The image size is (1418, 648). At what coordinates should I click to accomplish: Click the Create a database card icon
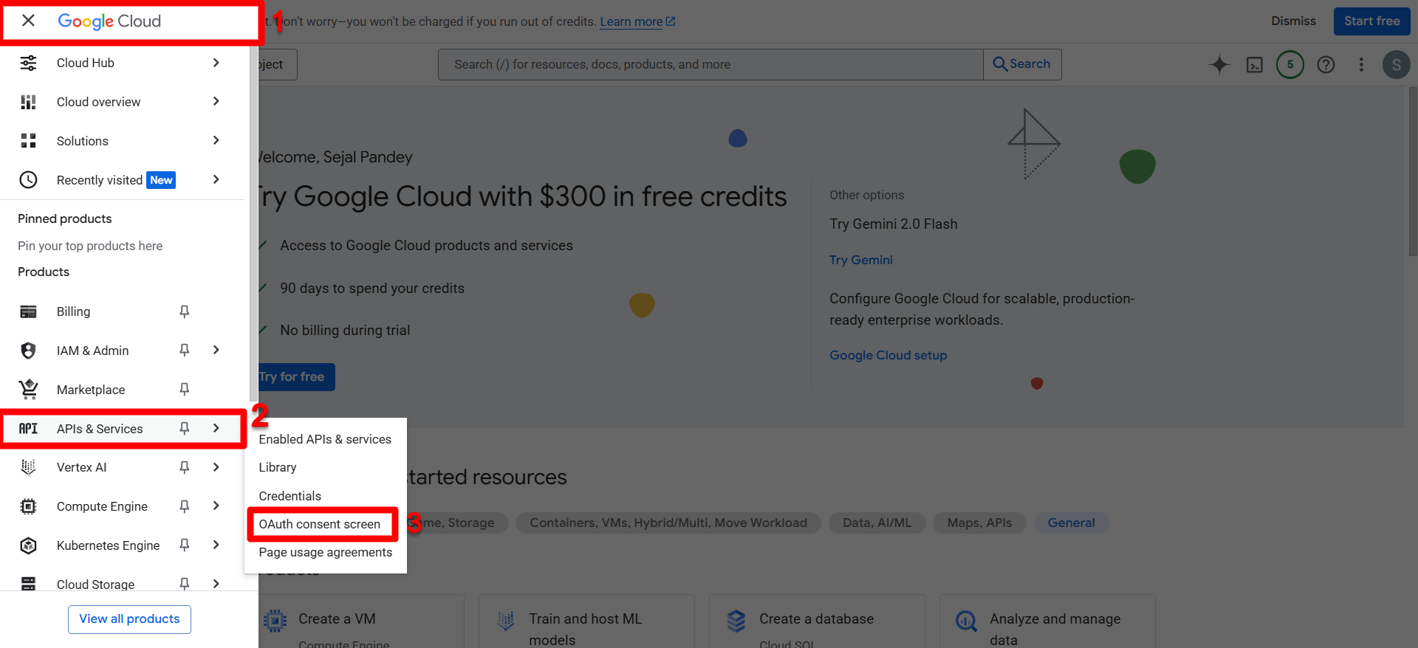point(736,621)
